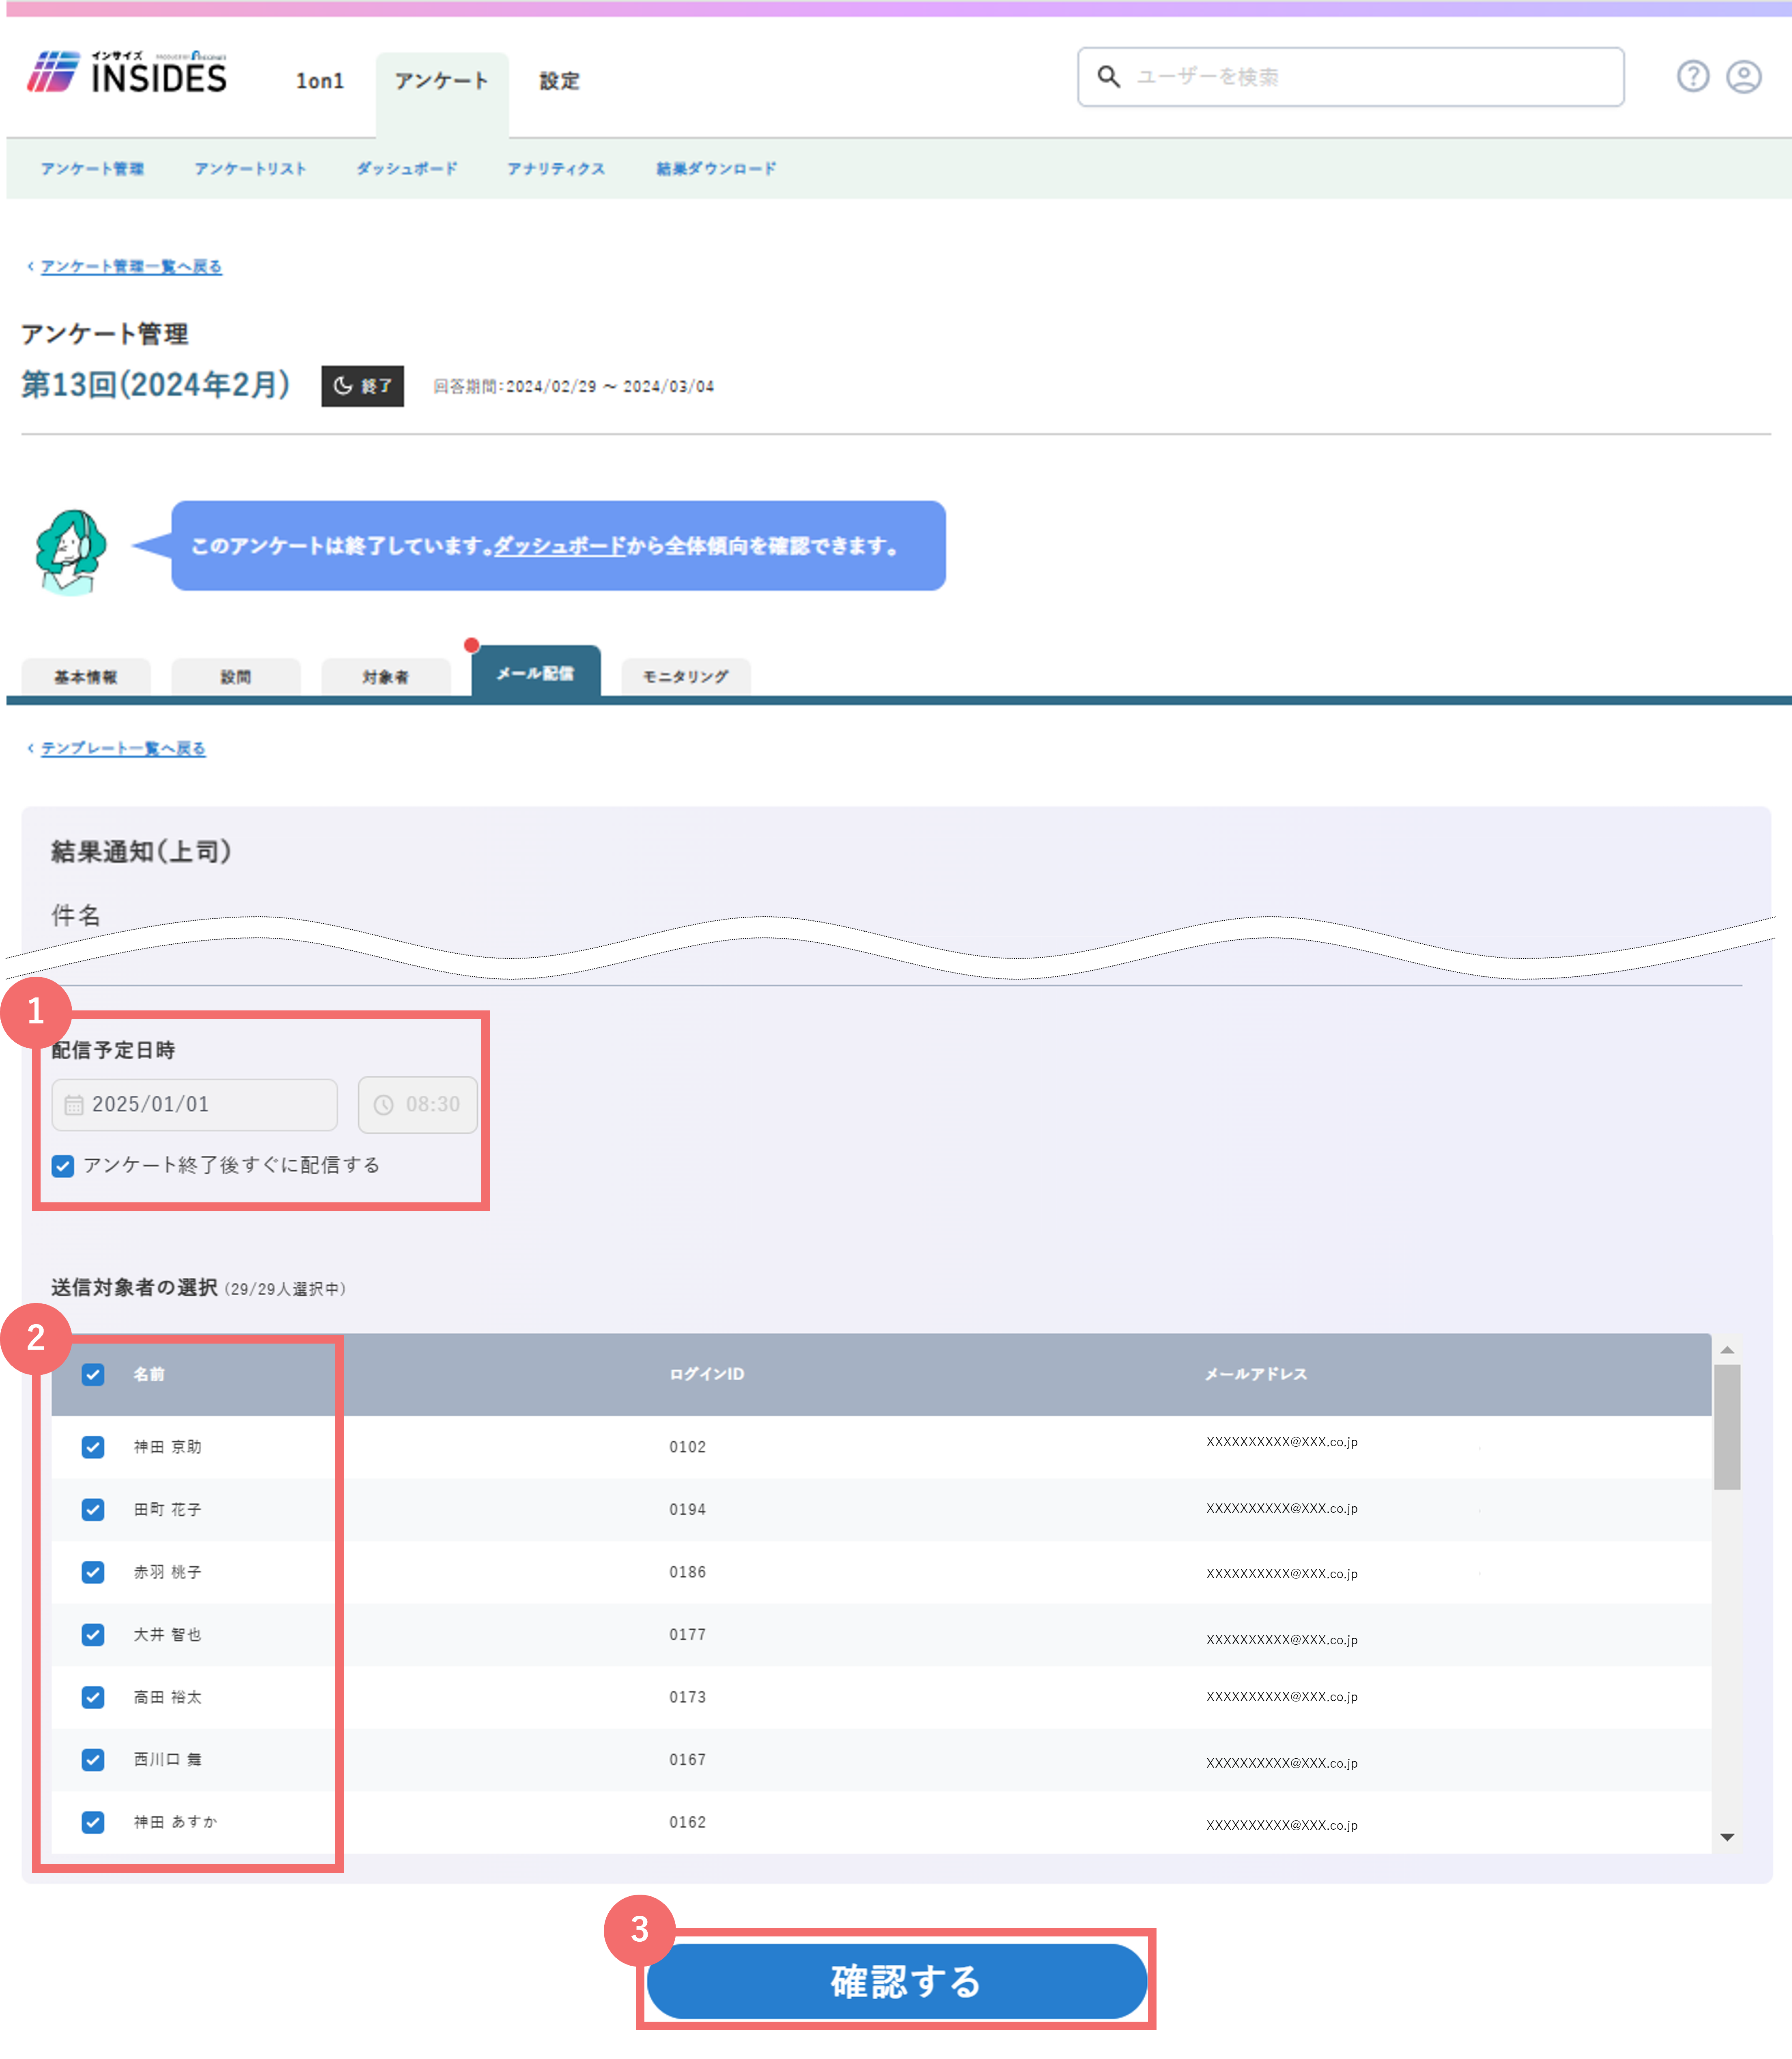Uncheck 高田 裕太 checkbox
Screen dimensions: 1792x2059
(93, 1698)
